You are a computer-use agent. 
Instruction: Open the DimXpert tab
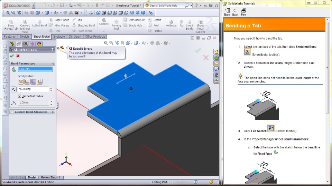pyautogui.click(x=75, y=37)
